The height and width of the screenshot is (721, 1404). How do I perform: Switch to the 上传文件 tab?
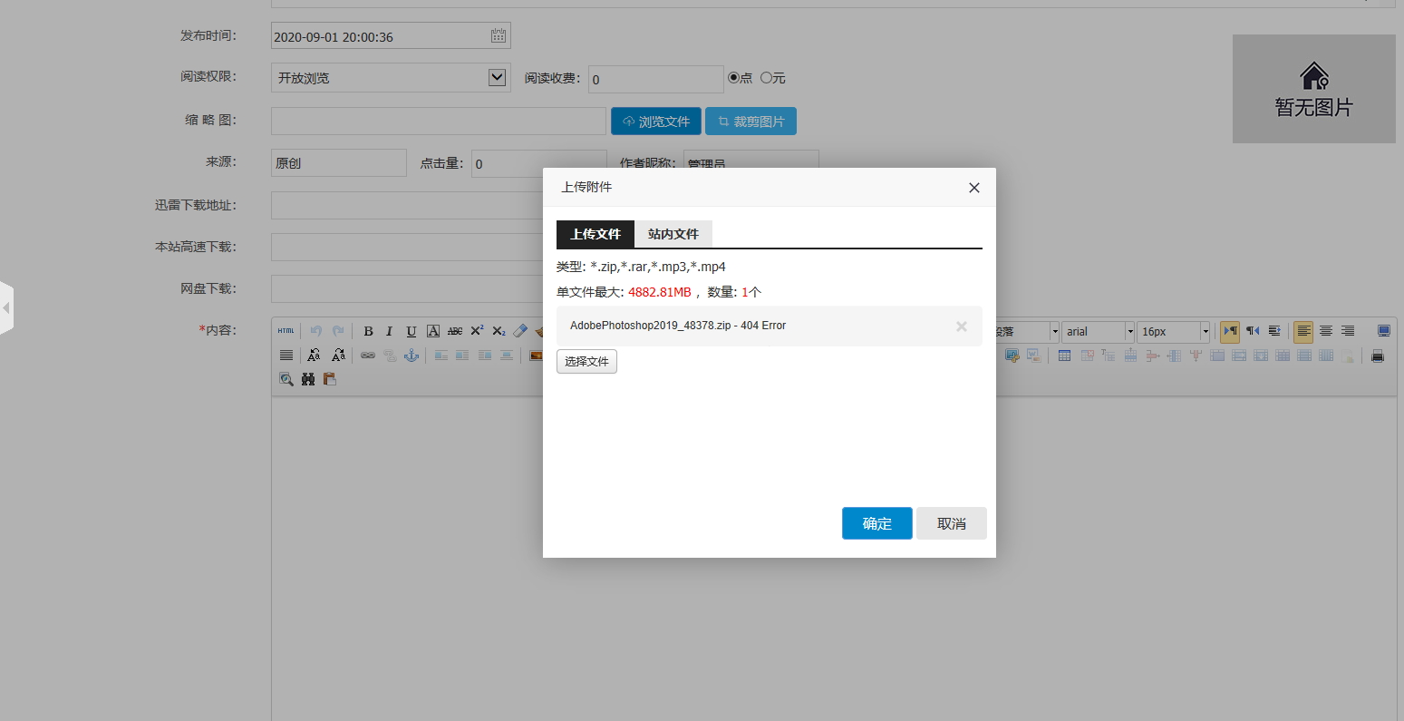595,234
